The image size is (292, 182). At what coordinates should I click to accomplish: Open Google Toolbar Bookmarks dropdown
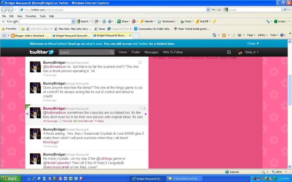(167, 21)
